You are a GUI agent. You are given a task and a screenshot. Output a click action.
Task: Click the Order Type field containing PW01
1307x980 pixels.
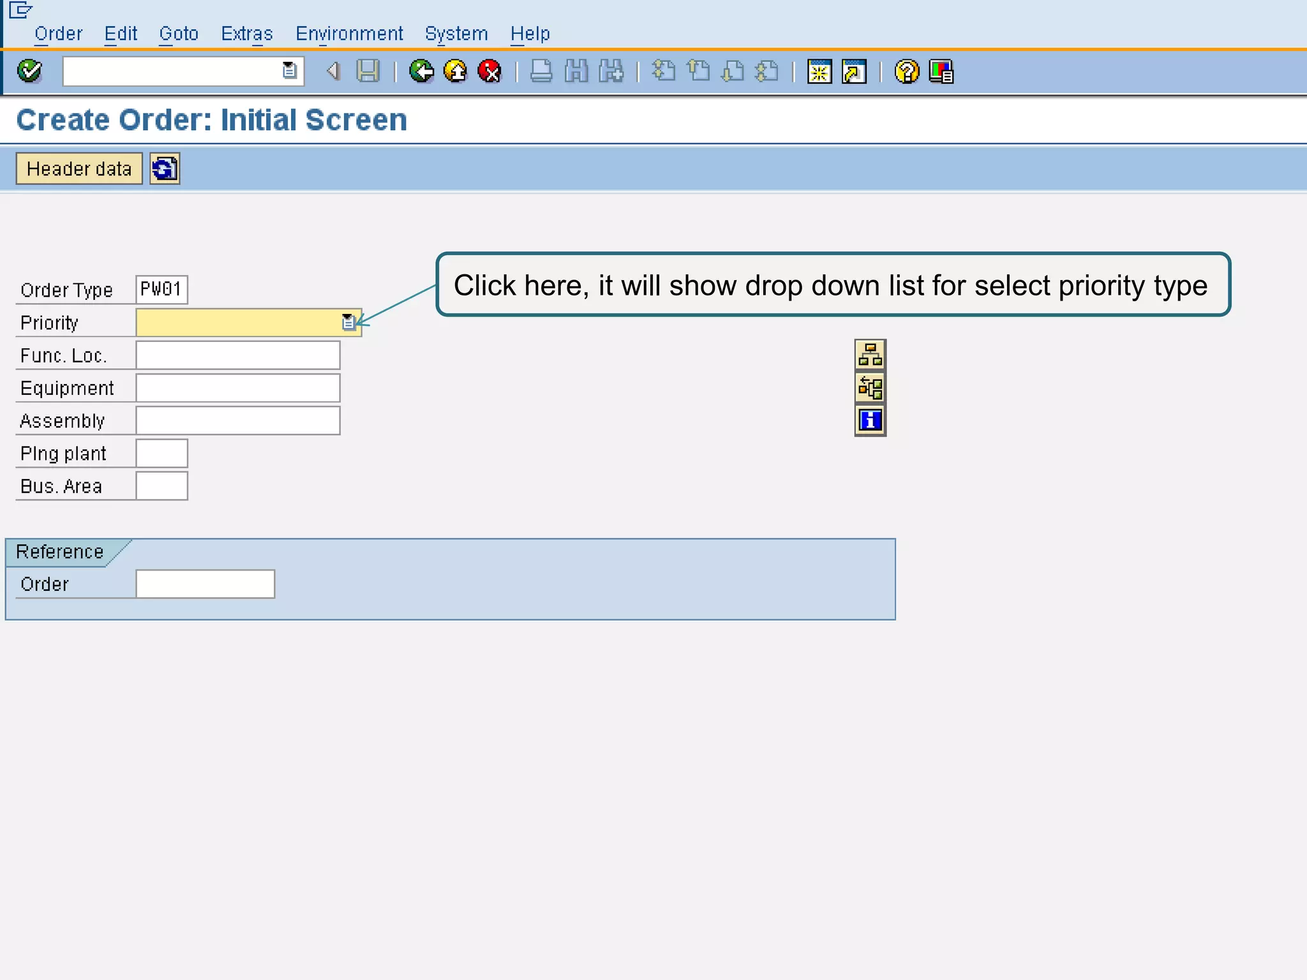pos(161,289)
